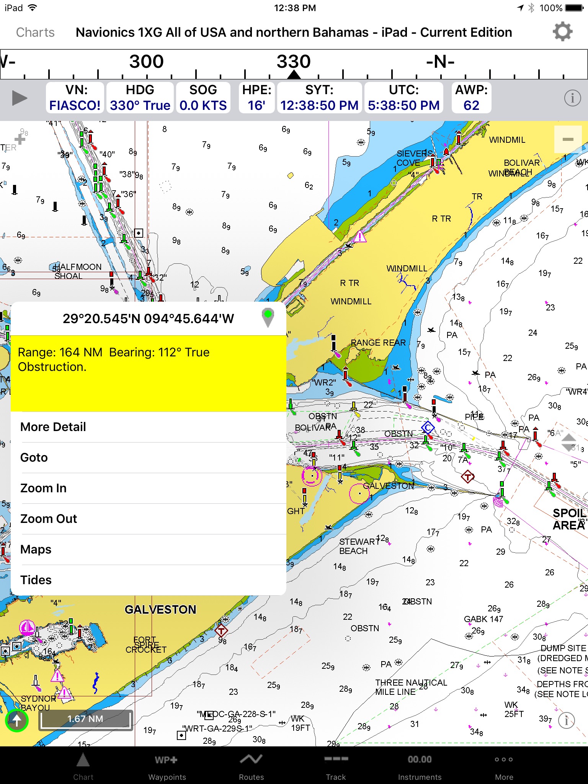This screenshot has width=588, height=784.
Task: Tap the VN: FIASCO! data field
Action: click(x=75, y=98)
